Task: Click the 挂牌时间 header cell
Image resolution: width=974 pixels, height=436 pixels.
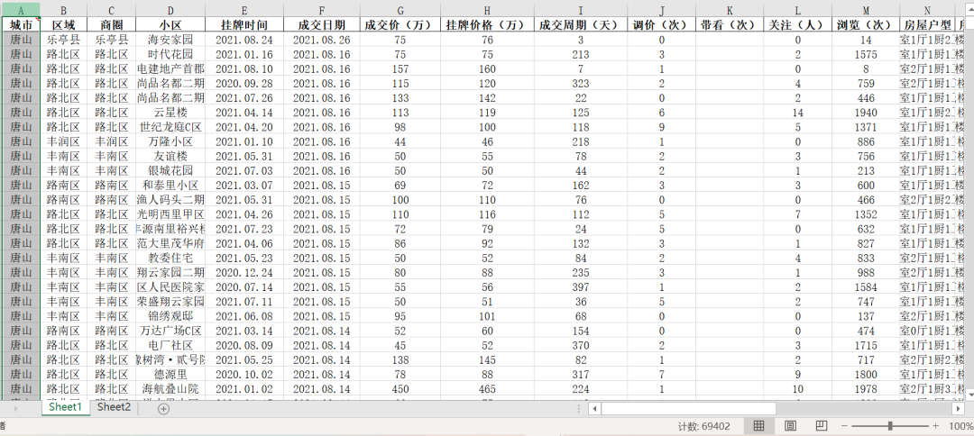Action: tap(244, 25)
